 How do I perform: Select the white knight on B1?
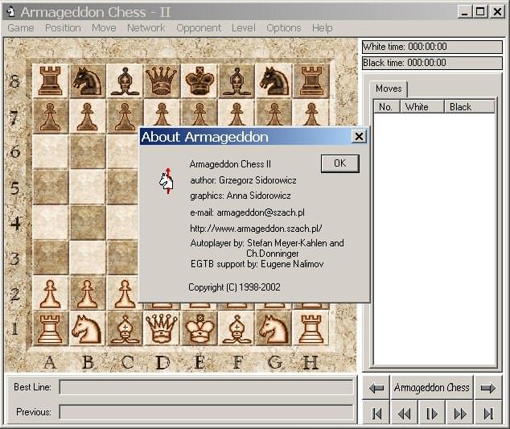87,328
